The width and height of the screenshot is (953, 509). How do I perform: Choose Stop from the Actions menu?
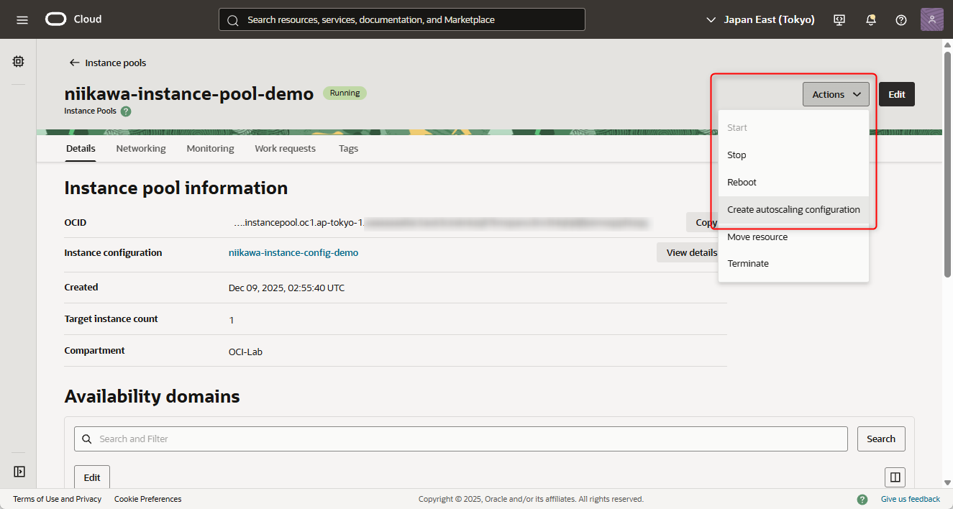(x=737, y=155)
